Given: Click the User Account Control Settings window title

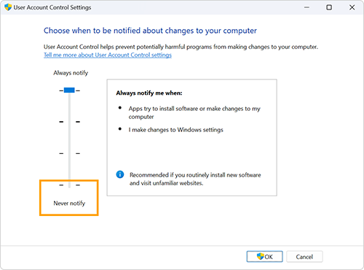Looking at the screenshot, I should click(x=52, y=7).
